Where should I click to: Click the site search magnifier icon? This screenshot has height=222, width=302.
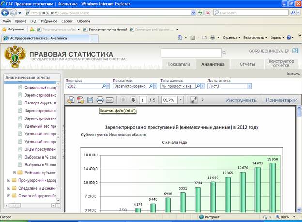[224, 53]
